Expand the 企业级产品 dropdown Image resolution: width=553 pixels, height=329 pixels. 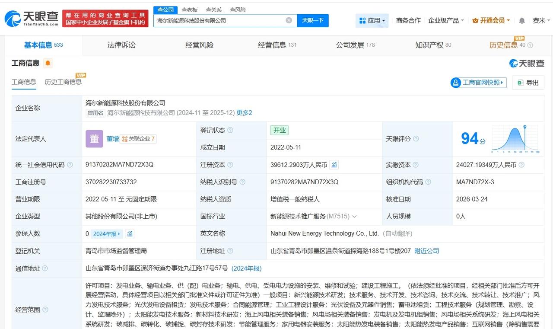[x=446, y=20]
